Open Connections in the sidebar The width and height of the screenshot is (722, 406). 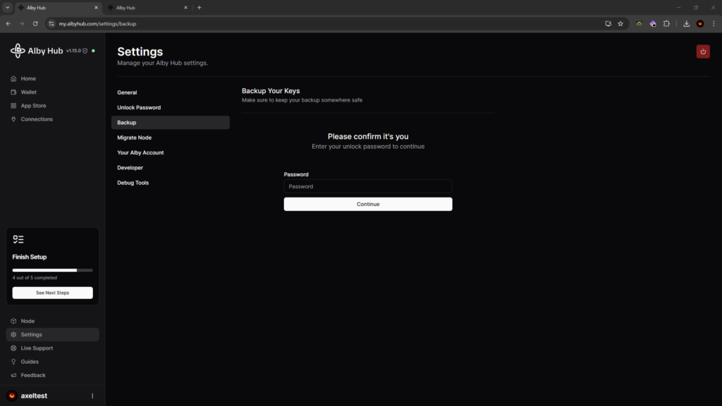[37, 119]
